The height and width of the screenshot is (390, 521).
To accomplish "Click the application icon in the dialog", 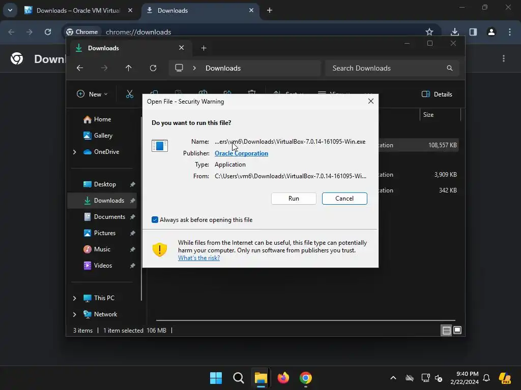I will click(159, 146).
